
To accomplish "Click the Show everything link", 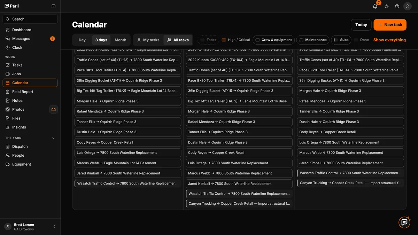I will point(389,40).
